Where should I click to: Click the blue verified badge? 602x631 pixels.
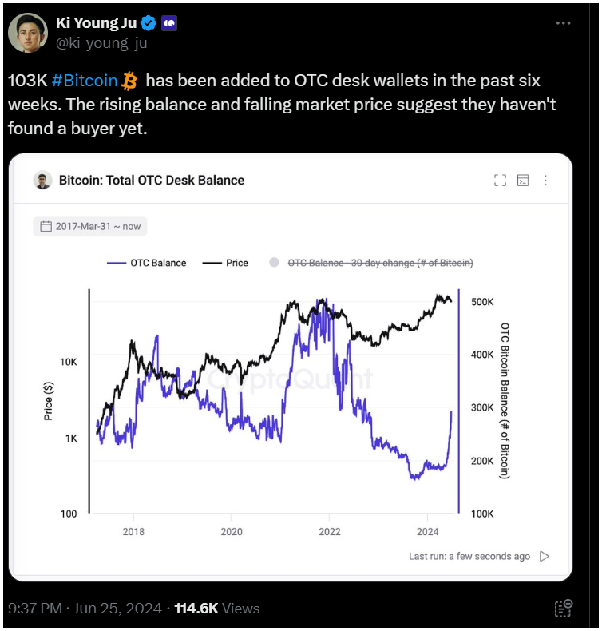[x=149, y=23]
